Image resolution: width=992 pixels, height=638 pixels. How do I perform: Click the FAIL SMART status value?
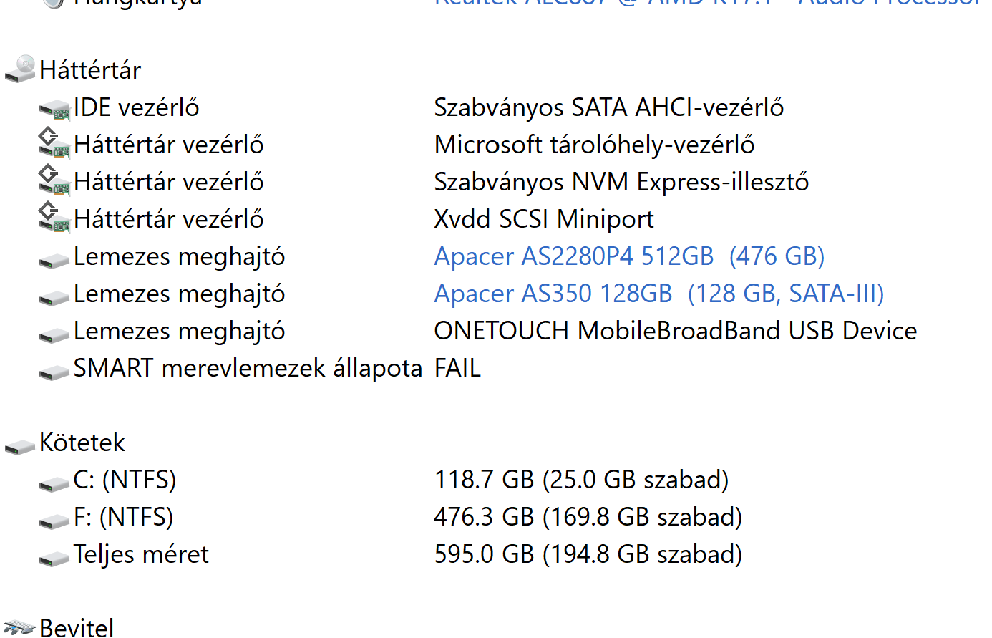[457, 368]
